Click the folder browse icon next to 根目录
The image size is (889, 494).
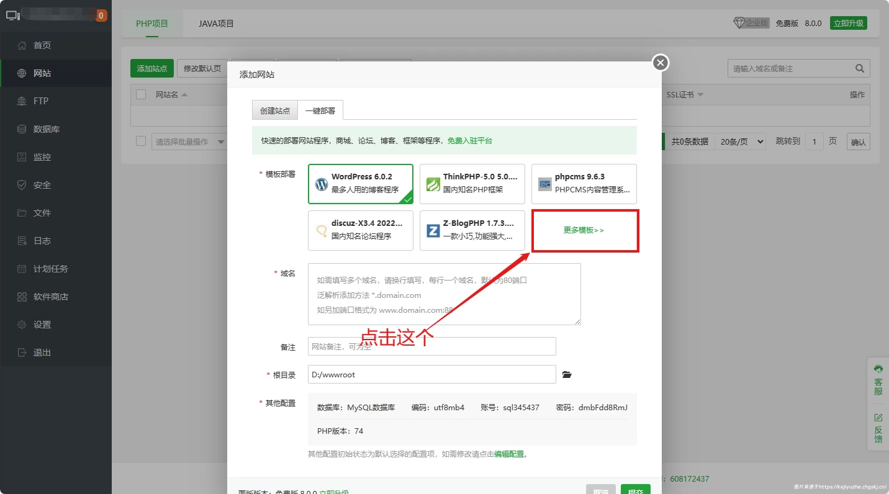click(566, 374)
